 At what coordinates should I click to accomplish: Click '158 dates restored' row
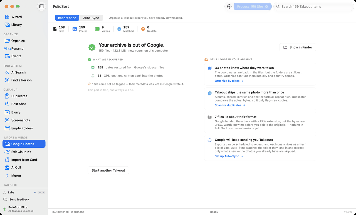click(128, 67)
